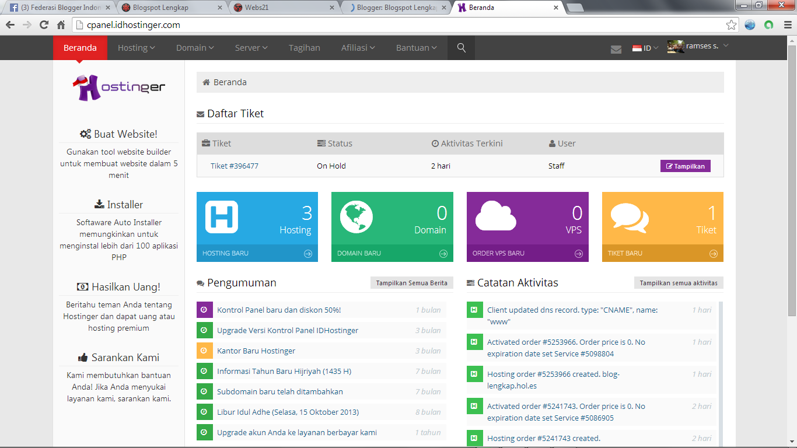Viewport: 797px width, 448px height.
Task: Expand the Afiliasi dropdown menu
Action: 358,48
